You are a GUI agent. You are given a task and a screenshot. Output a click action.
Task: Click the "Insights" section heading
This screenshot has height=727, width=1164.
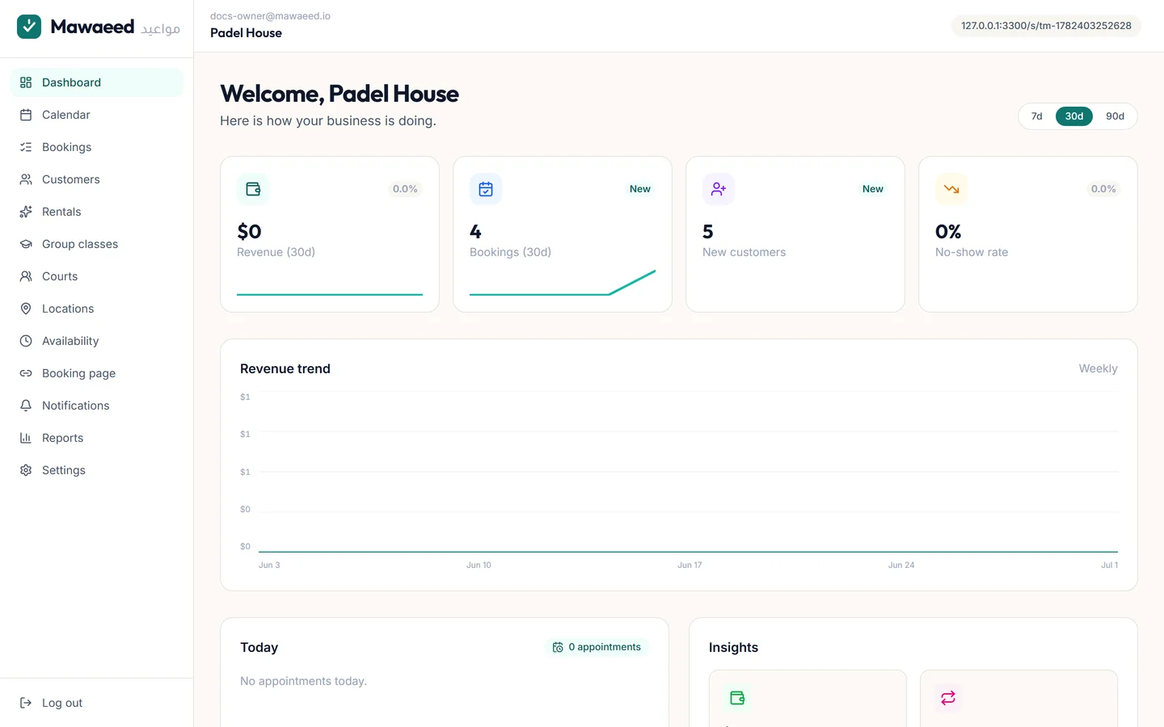coord(733,648)
